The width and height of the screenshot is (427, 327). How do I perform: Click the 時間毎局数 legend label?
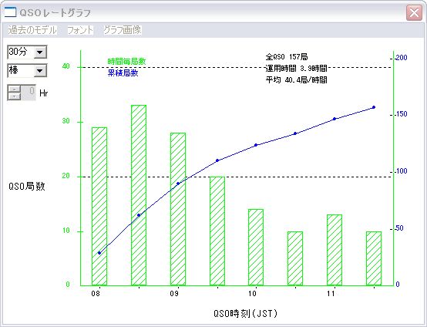coord(127,62)
